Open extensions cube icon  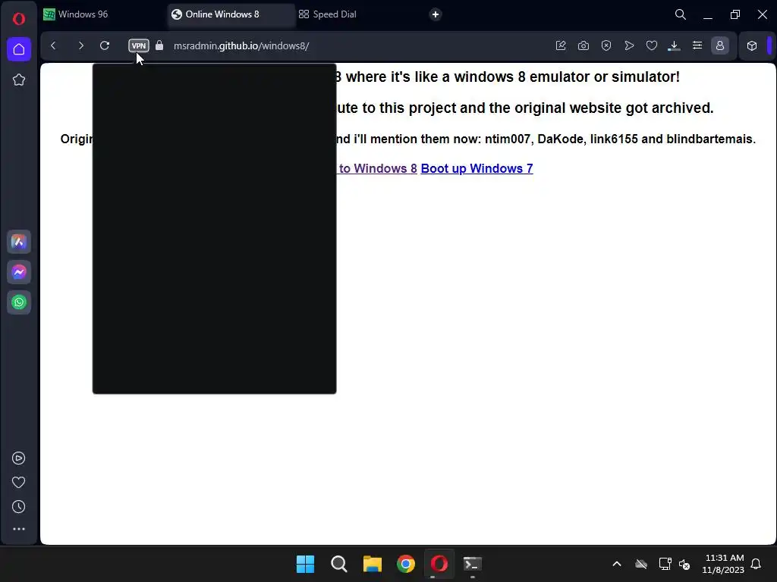[752, 45]
